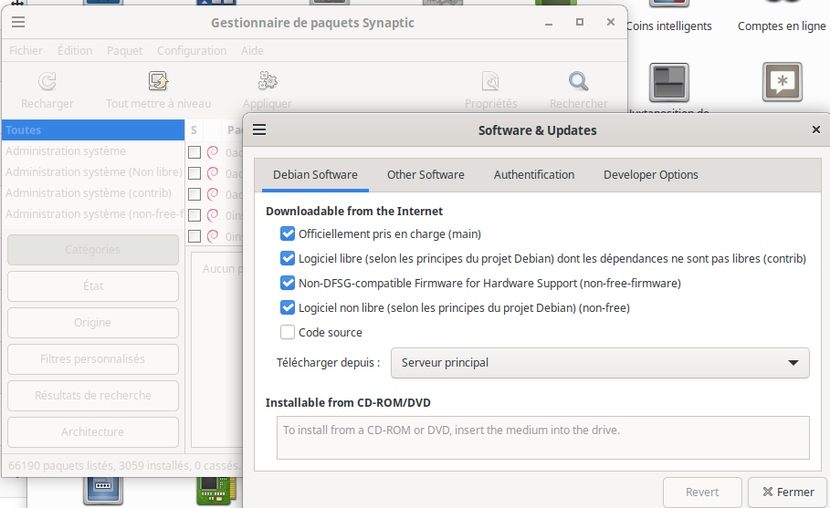Click the Tout mettre à niveau icon
The width and height of the screenshot is (830, 508).
click(x=158, y=81)
